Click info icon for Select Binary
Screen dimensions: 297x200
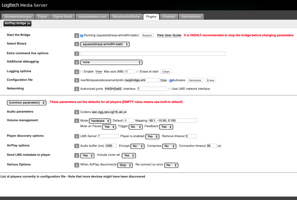[76, 44]
